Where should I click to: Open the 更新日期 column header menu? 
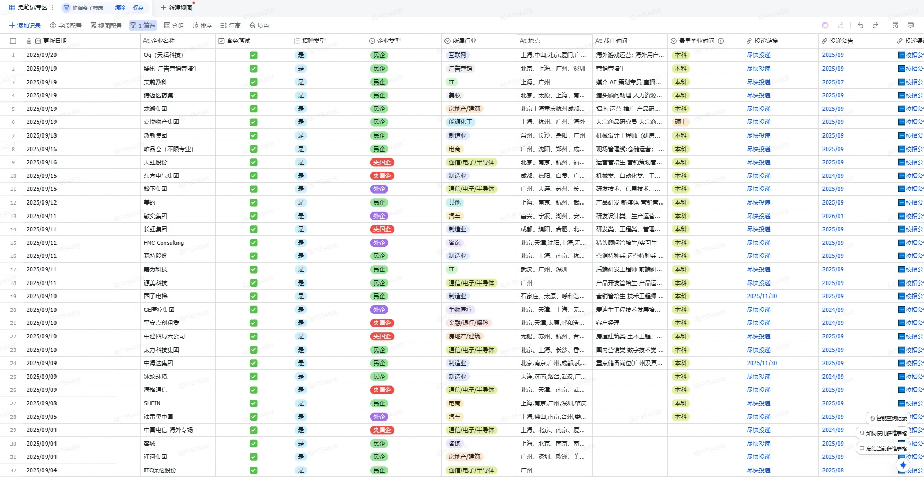click(x=81, y=41)
